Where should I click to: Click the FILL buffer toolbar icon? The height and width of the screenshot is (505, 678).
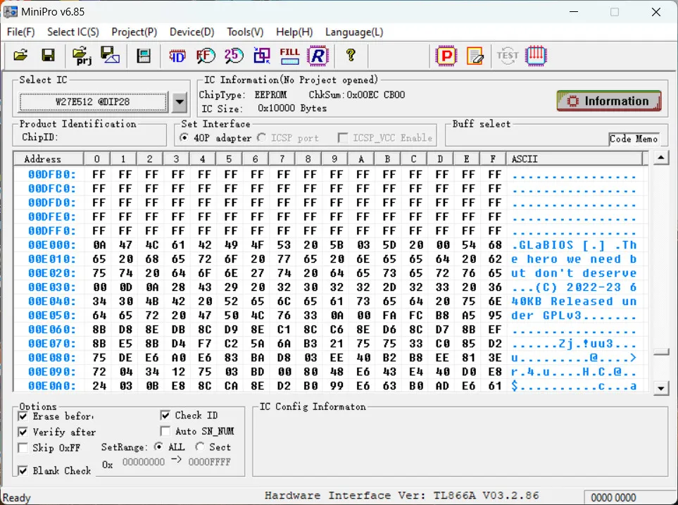click(x=289, y=55)
